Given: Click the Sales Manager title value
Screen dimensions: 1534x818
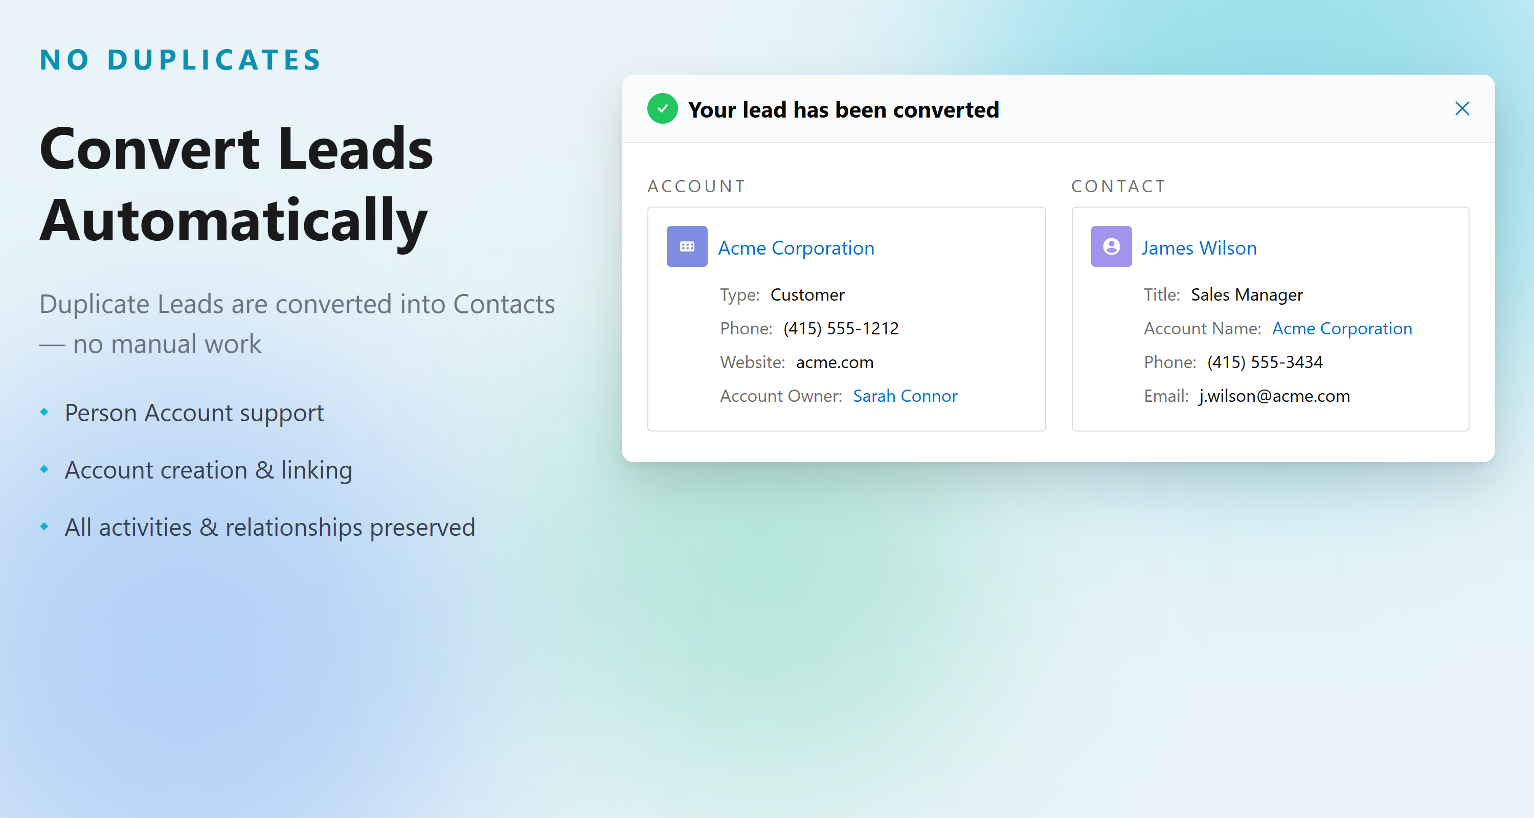Looking at the screenshot, I should point(1247,294).
